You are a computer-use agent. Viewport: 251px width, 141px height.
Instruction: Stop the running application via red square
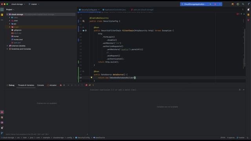(x=215, y=4)
